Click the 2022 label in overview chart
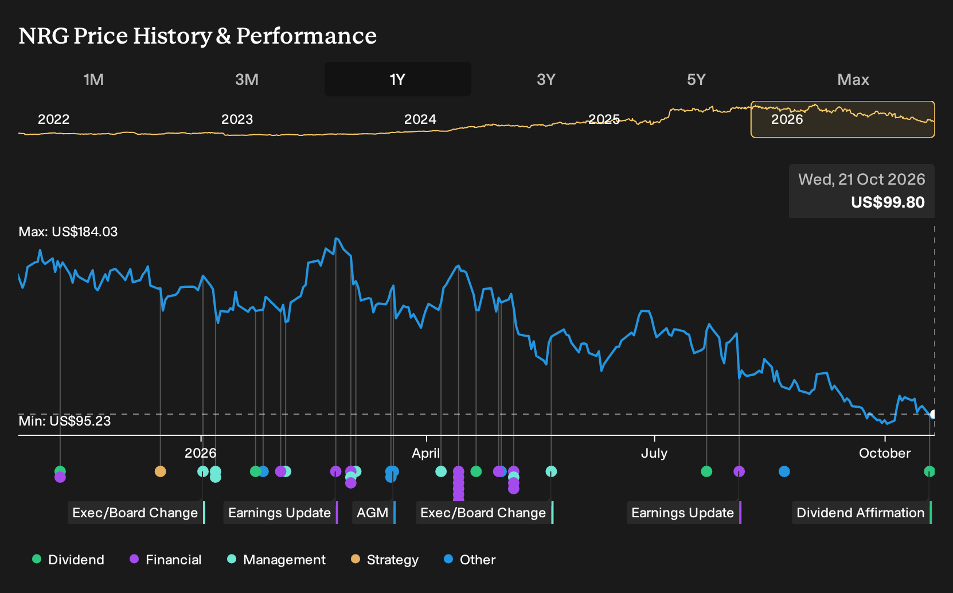Image resolution: width=953 pixels, height=593 pixels. [x=53, y=119]
